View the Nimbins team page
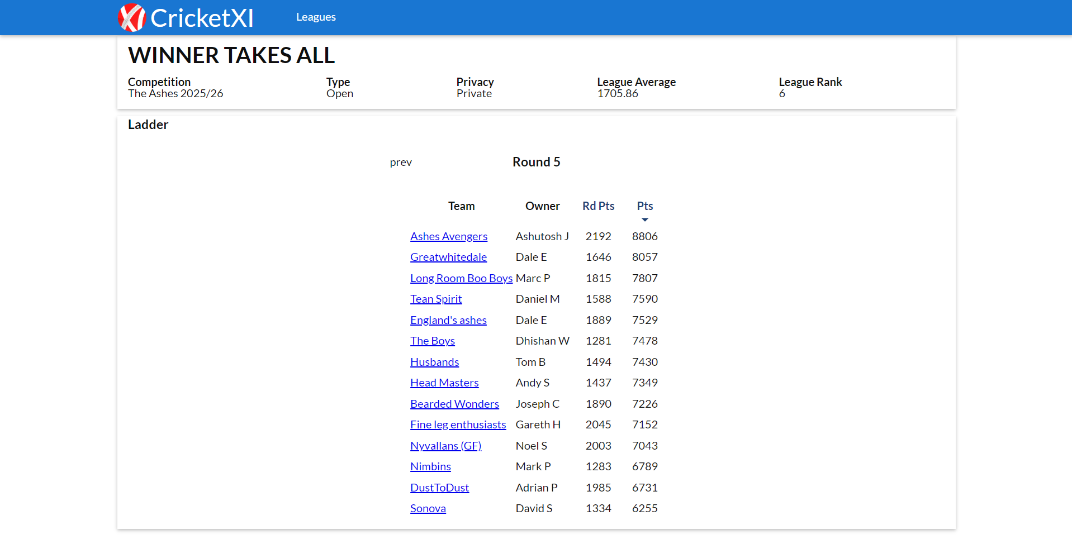 (430, 466)
